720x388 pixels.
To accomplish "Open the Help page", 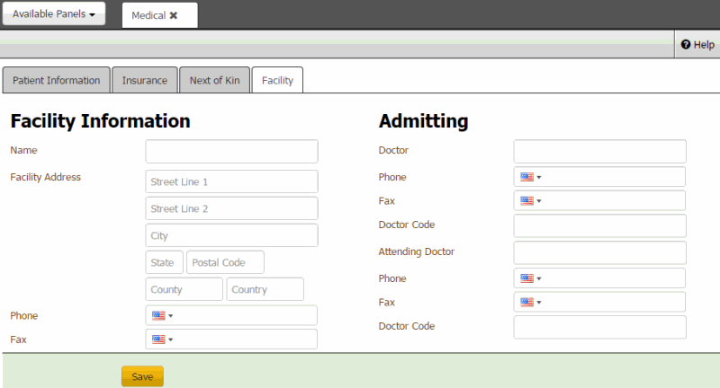I will (x=697, y=44).
